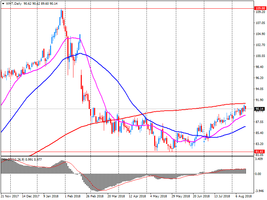Viewport: 267px width, 200px height.
Task: Click the 12 Apr 2018 date label
Action: coord(138,196)
